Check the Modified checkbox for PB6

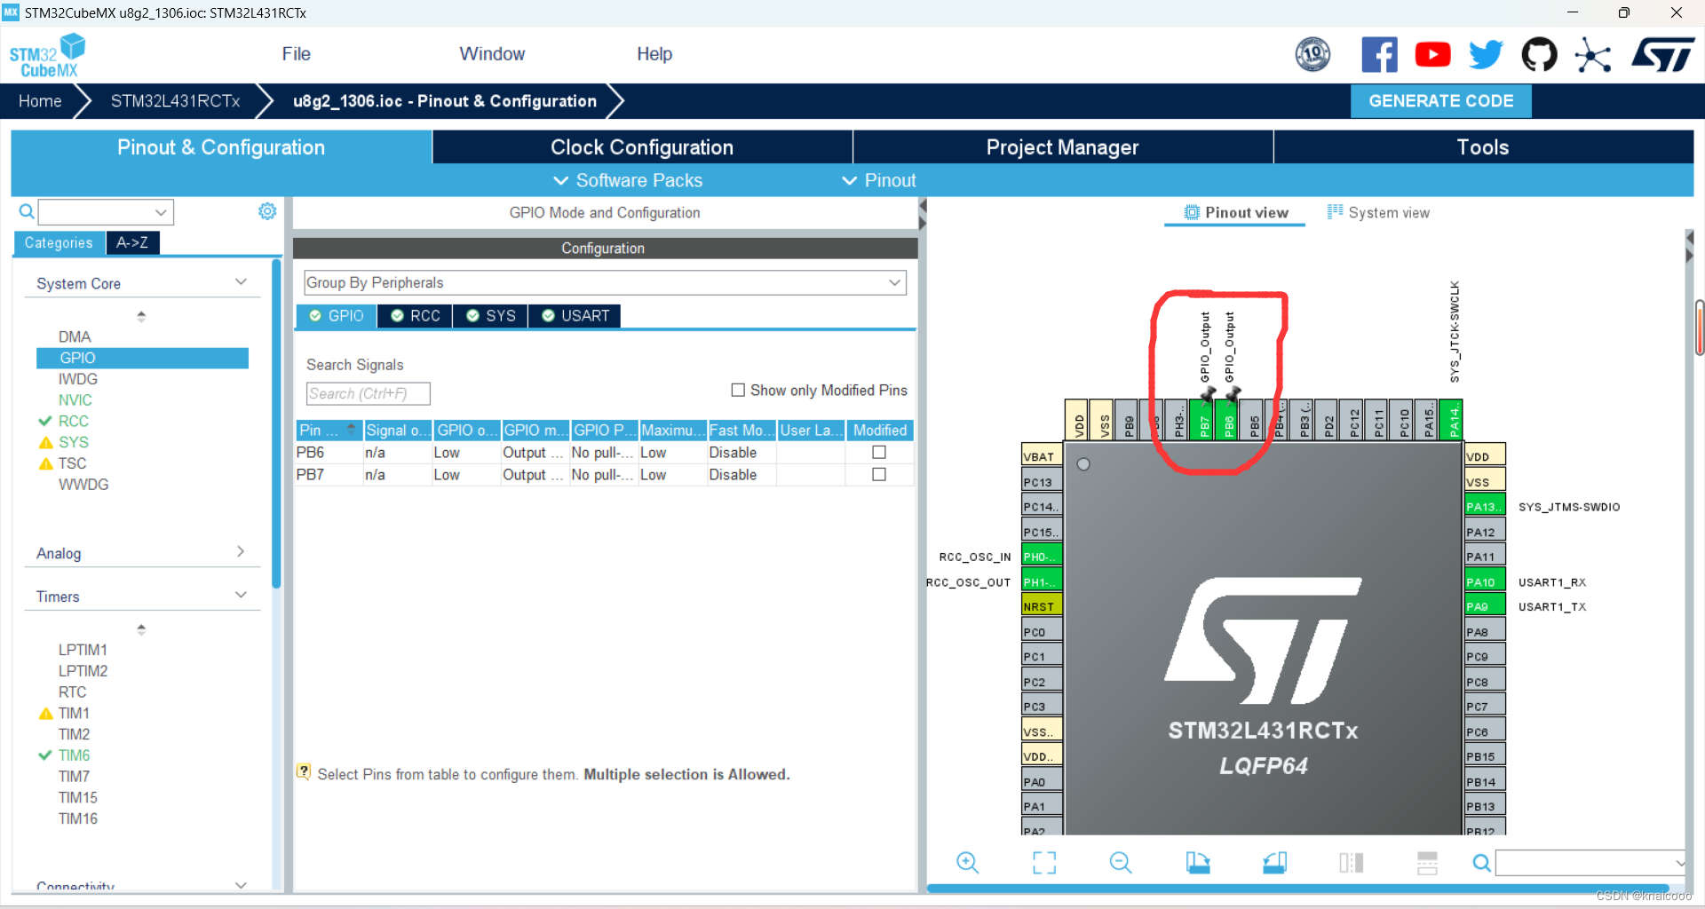(x=878, y=452)
